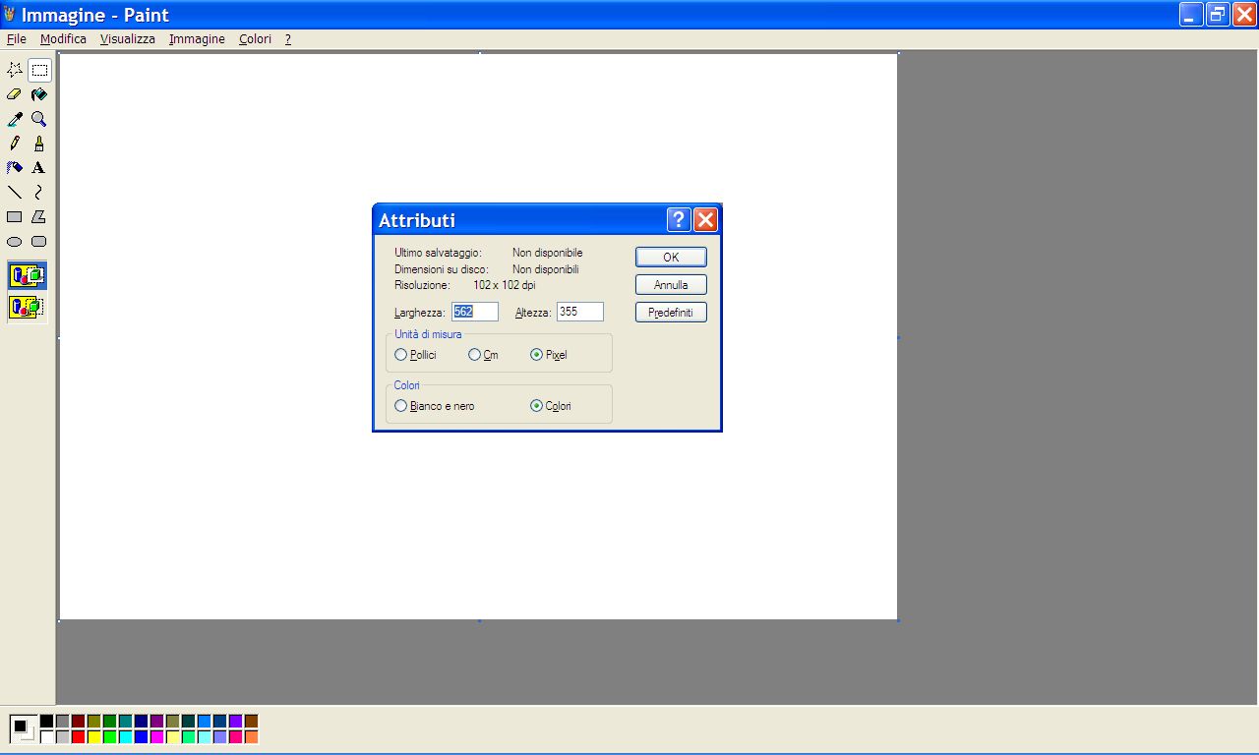Pick the bright red color swatch

pyautogui.click(x=78, y=737)
